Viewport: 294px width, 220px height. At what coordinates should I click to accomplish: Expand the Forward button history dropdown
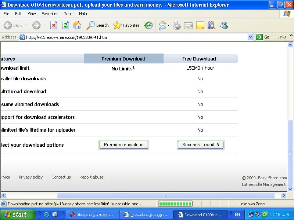45,25
